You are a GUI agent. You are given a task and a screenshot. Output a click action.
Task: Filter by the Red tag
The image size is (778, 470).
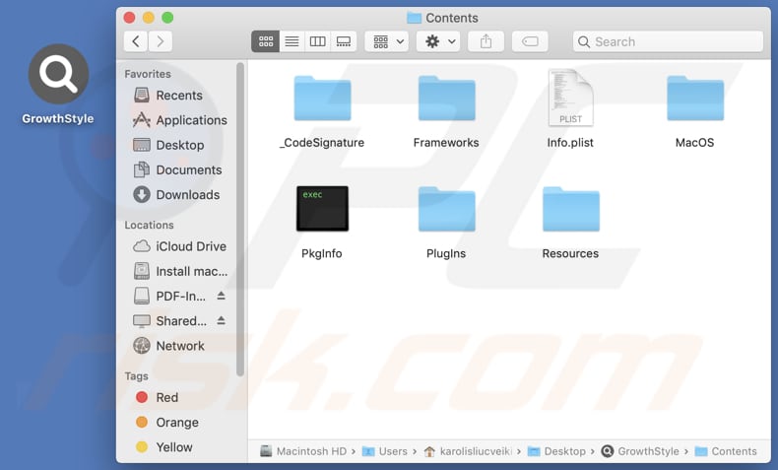point(157,397)
